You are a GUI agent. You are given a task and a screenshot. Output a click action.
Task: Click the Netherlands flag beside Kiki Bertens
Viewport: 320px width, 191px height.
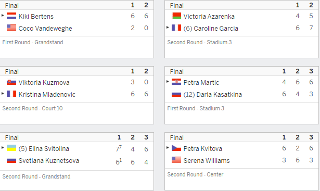coord(11,16)
